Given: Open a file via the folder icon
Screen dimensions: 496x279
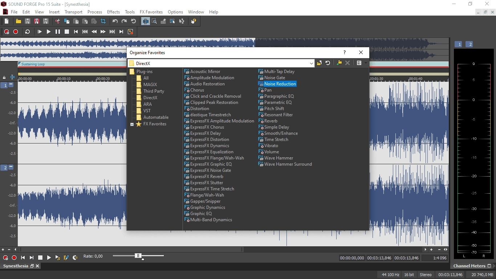Looking at the screenshot, I should 19,21.
